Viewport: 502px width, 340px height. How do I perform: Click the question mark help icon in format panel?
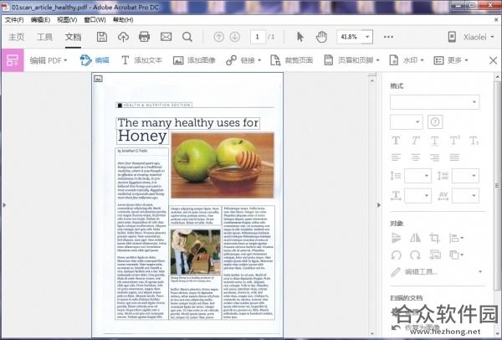[x=435, y=121]
